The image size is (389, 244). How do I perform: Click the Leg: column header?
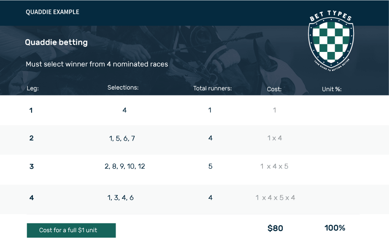coord(32,88)
